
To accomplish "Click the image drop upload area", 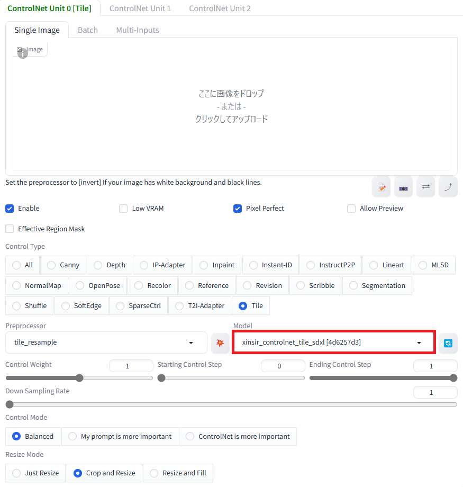I will click(x=231, y=106).
